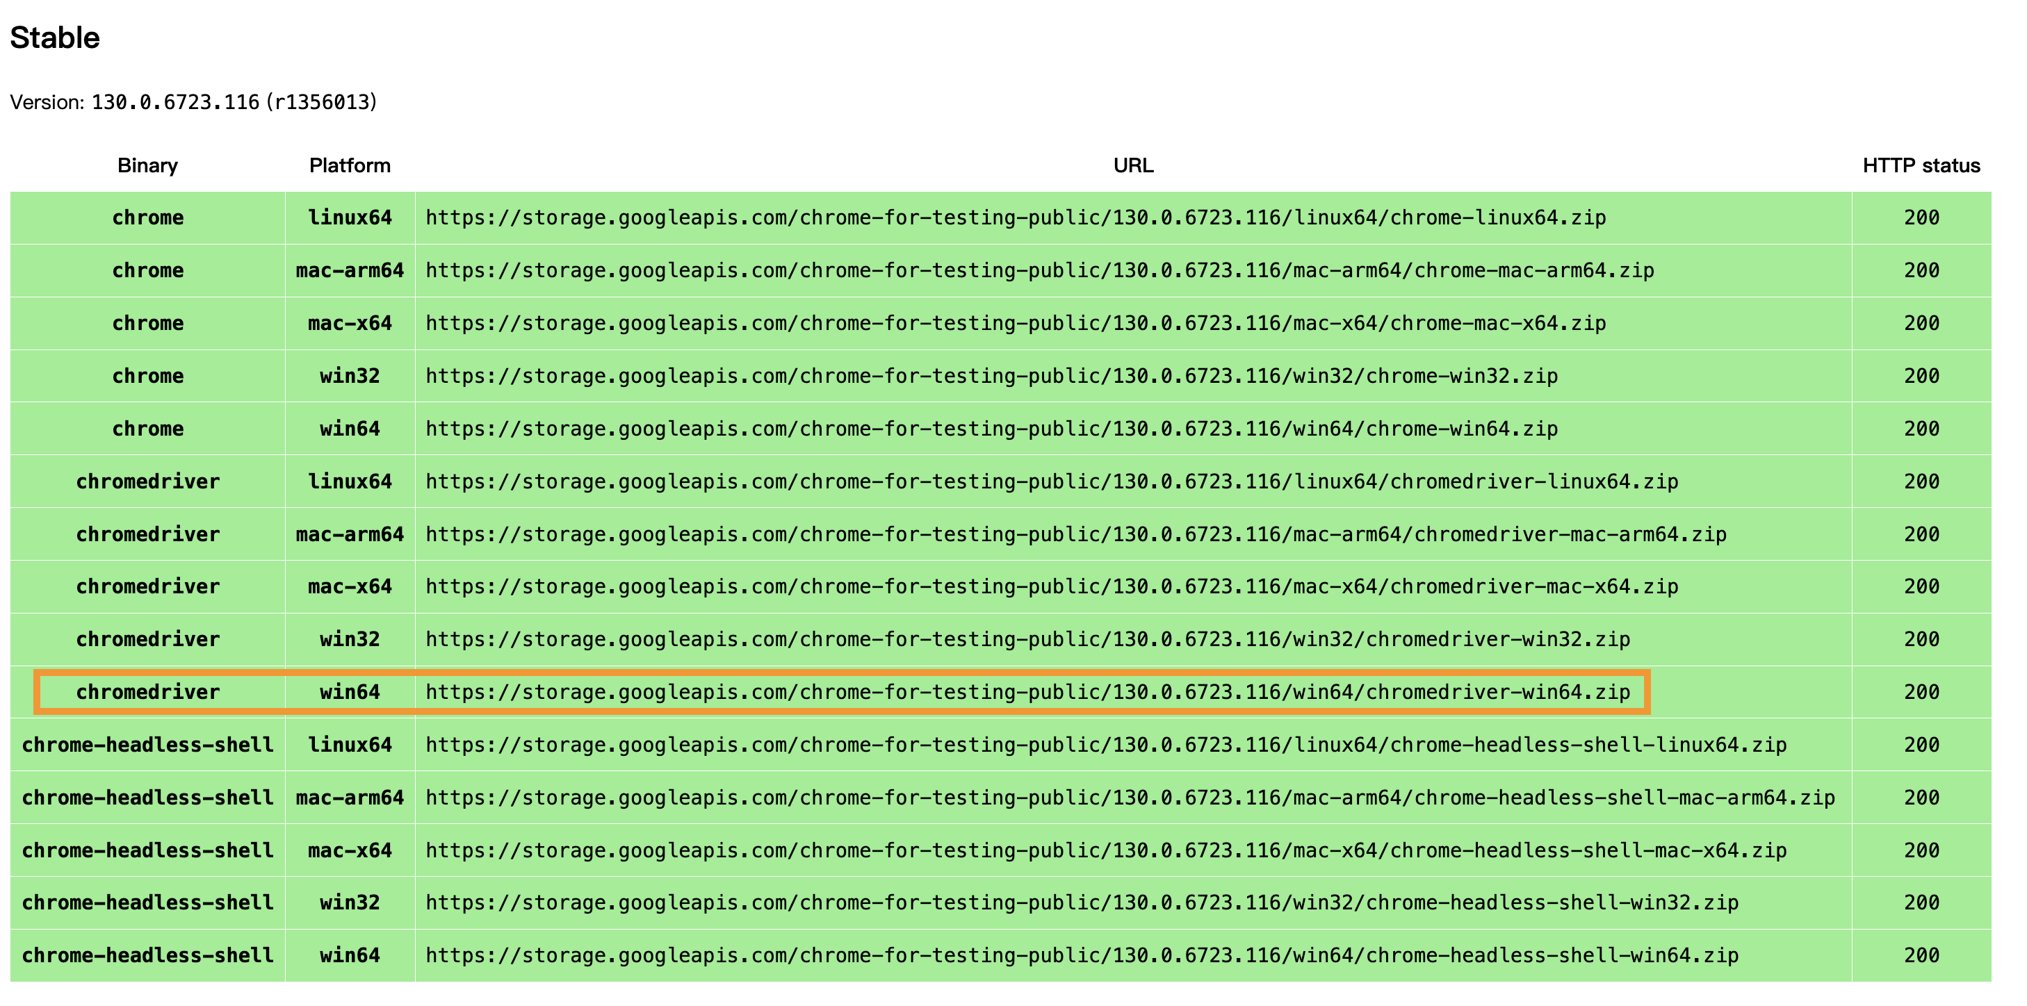Screen dimensions: 2027x1006
Task: Click the revision r1356013 text
Action: tap(323, 102)
